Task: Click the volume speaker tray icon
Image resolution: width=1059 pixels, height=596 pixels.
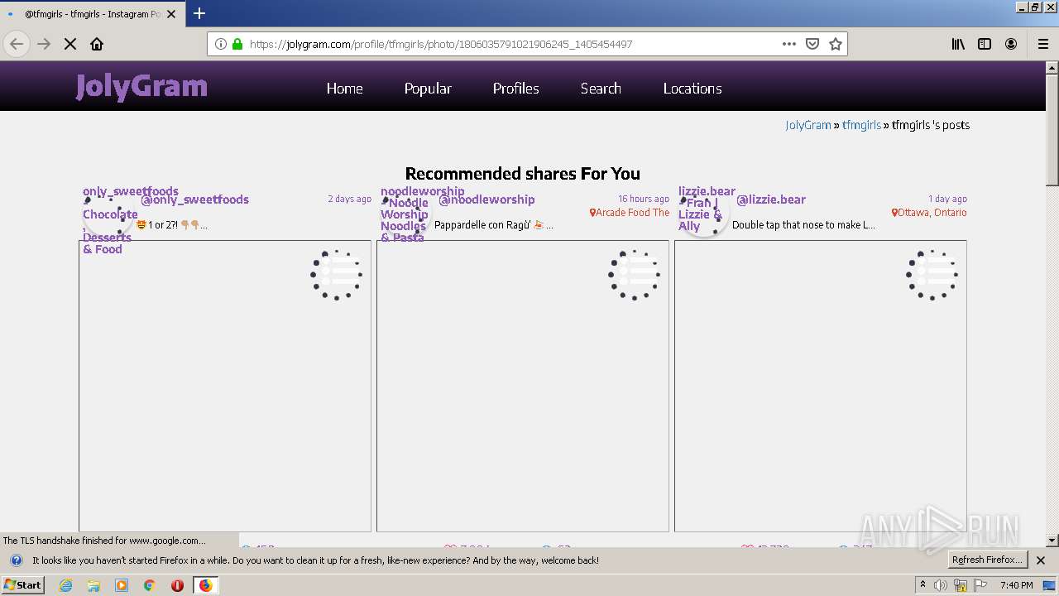Action: click(941, 585)
